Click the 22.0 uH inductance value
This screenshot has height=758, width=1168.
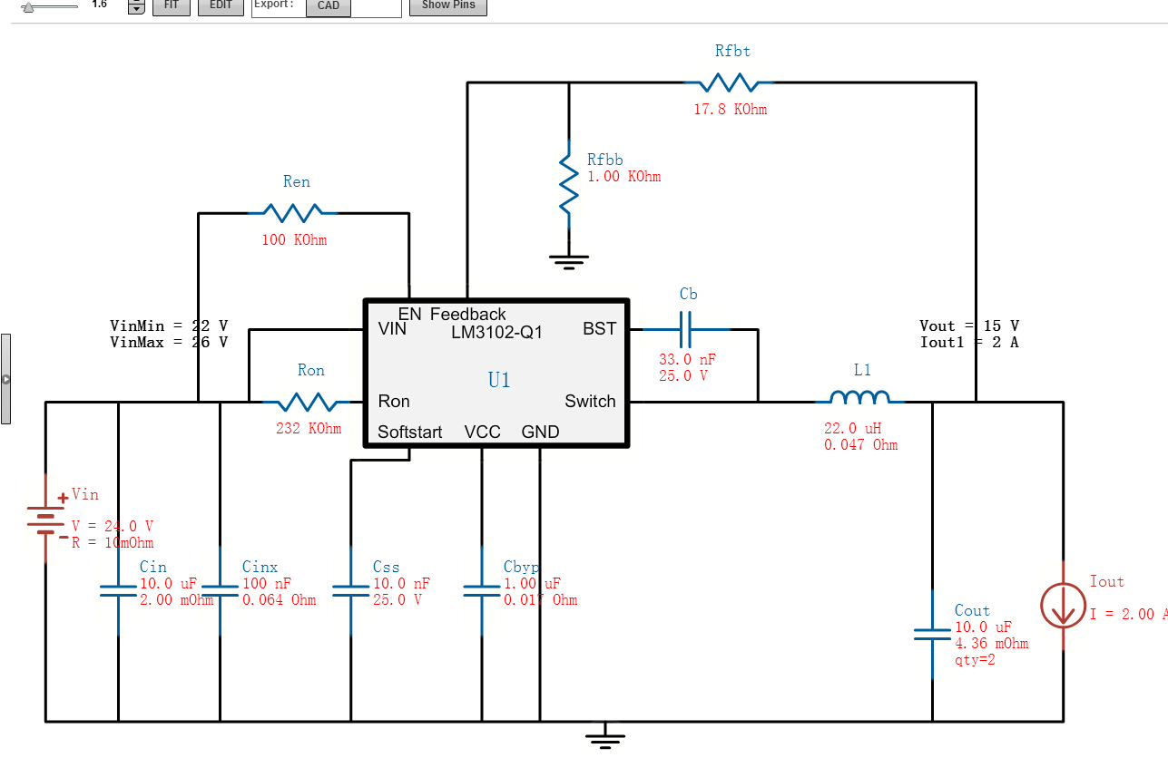852,428
